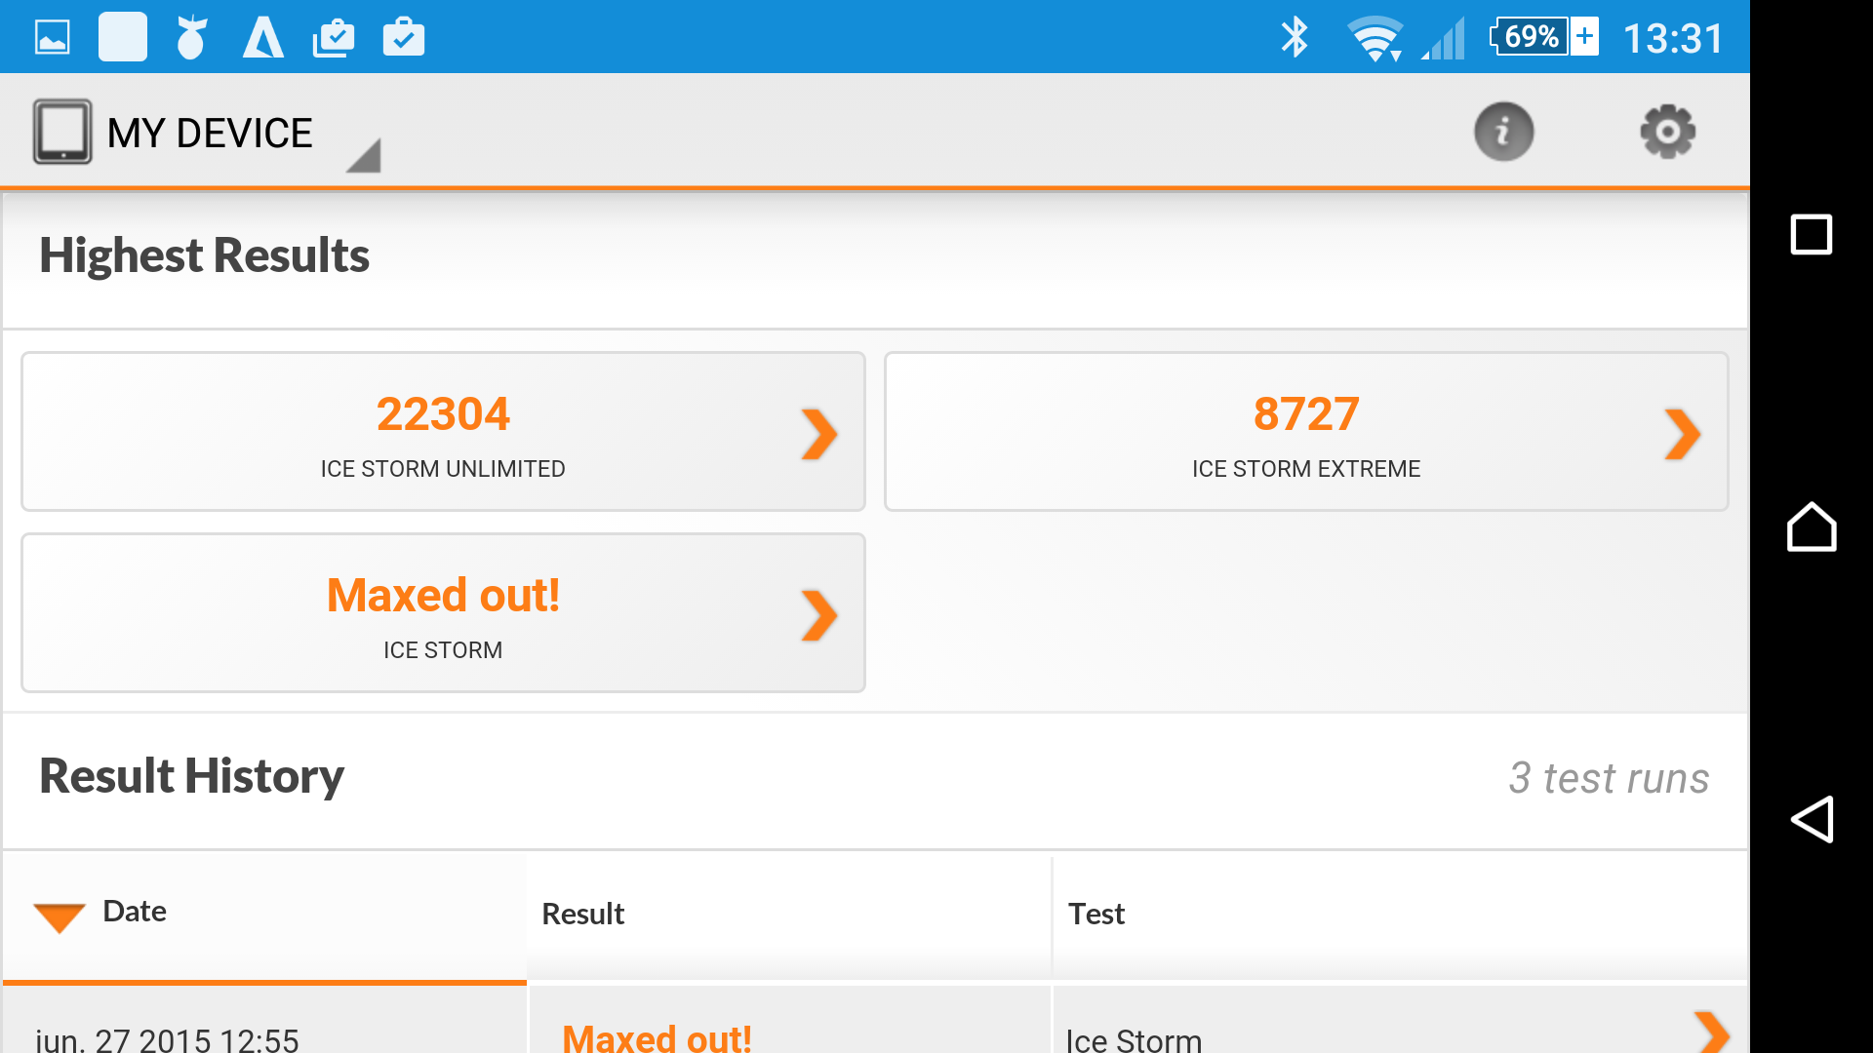Select the Maxed out! result in the history row
The image size is (1873, 1053).
point(657,1038)
